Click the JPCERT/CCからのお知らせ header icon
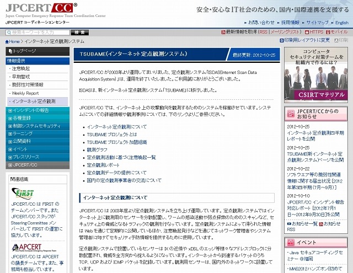 click(291, 114)
